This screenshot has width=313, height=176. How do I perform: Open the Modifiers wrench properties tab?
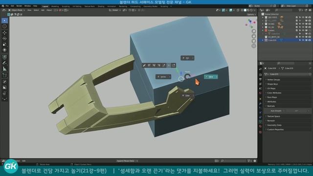pos(260,104)
